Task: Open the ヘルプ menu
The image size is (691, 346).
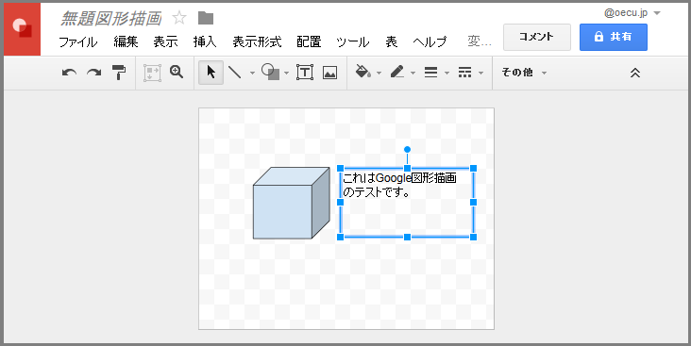Action: point(430,41)
